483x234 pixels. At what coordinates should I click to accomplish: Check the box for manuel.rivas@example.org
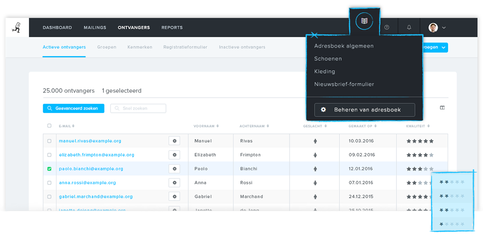tap(49, 141)
